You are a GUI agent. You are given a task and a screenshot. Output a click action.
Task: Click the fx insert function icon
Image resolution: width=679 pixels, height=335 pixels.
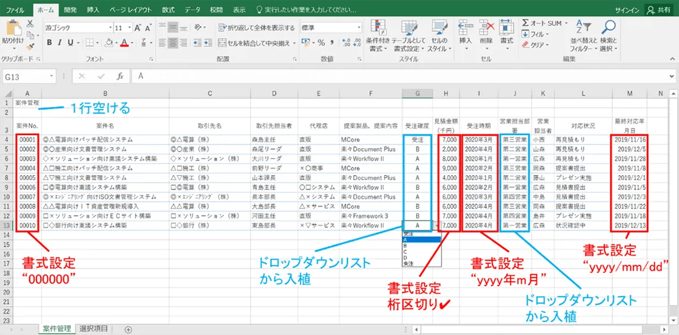(120, 76)
